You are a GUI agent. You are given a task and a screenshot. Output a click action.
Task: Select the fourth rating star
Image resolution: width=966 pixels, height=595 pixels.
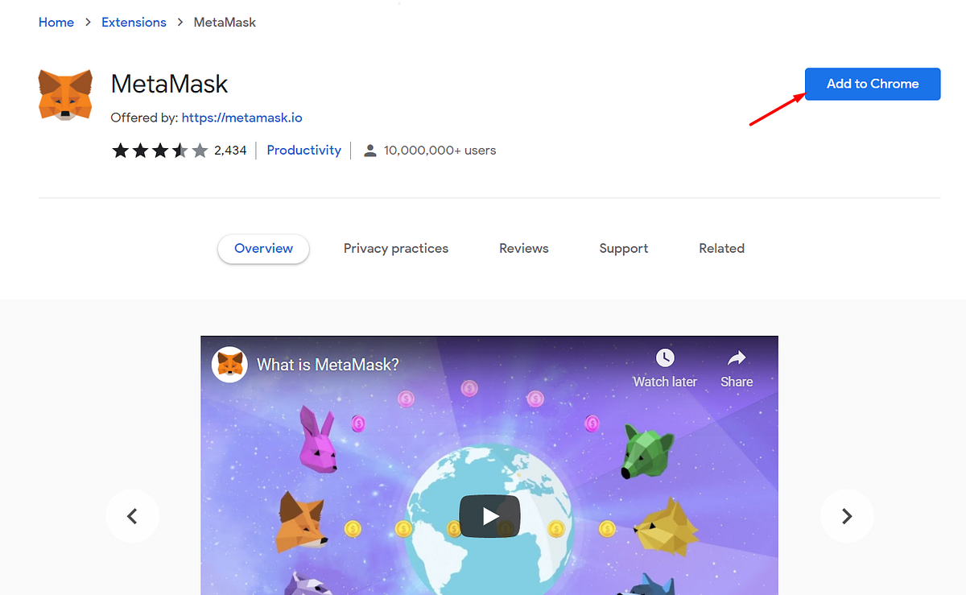click(x=180, y=150)
